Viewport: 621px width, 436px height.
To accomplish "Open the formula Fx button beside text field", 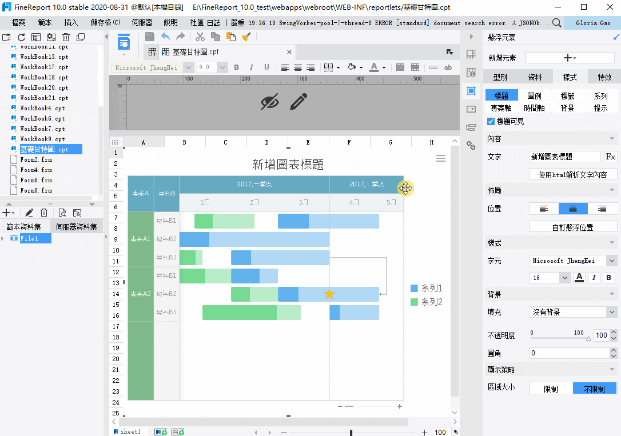I will click(x=610, y=157).
